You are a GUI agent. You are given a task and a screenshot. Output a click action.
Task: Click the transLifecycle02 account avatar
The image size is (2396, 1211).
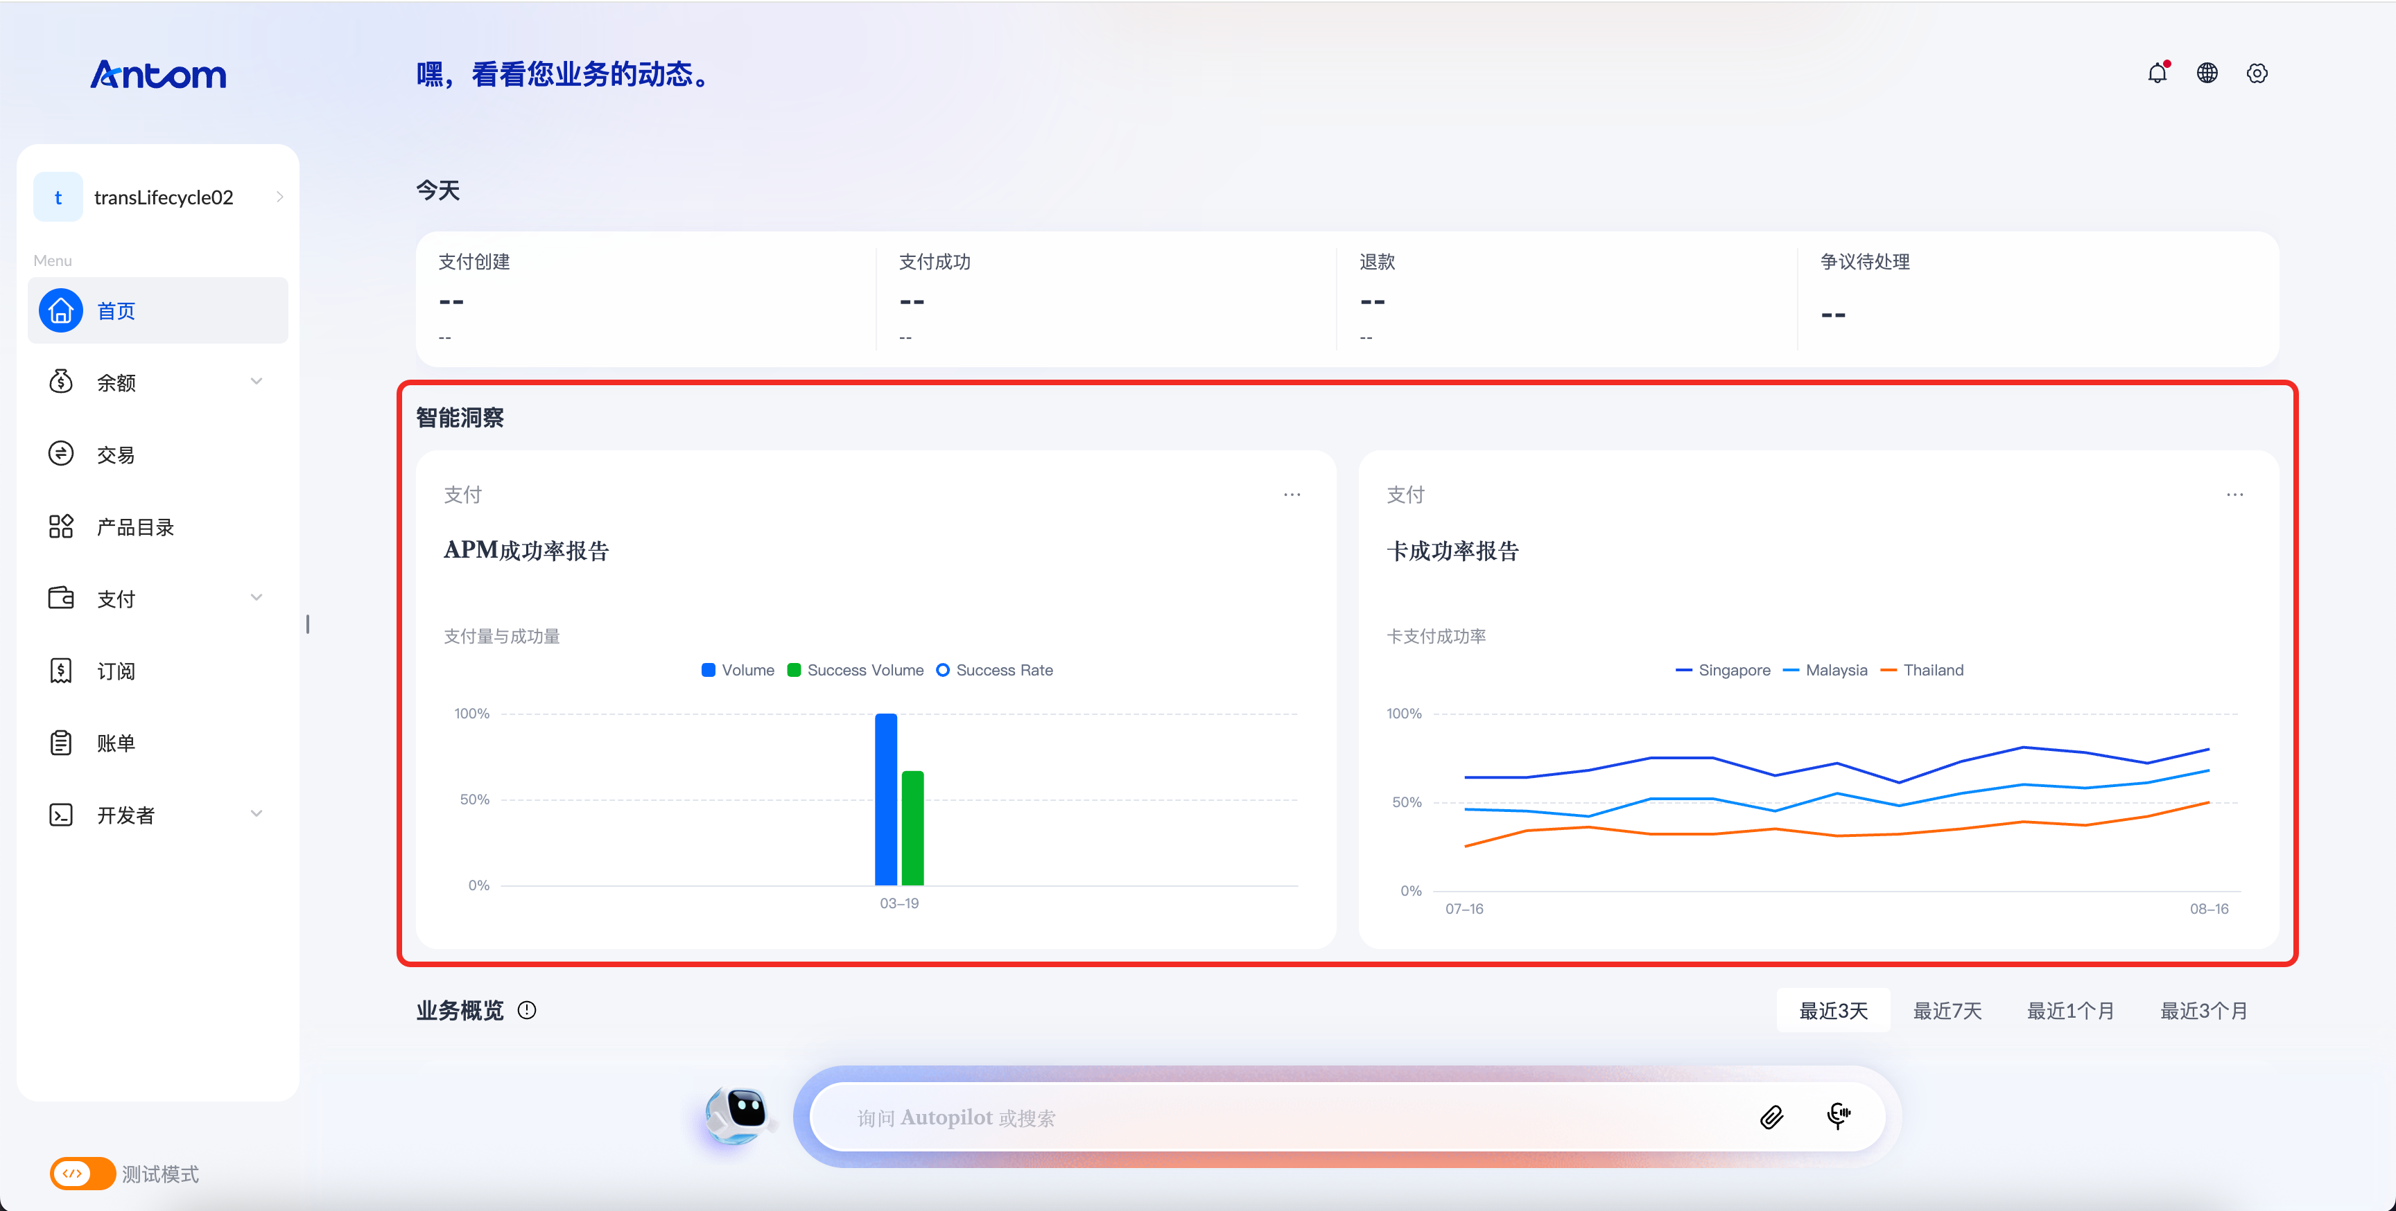pos(58,197)
